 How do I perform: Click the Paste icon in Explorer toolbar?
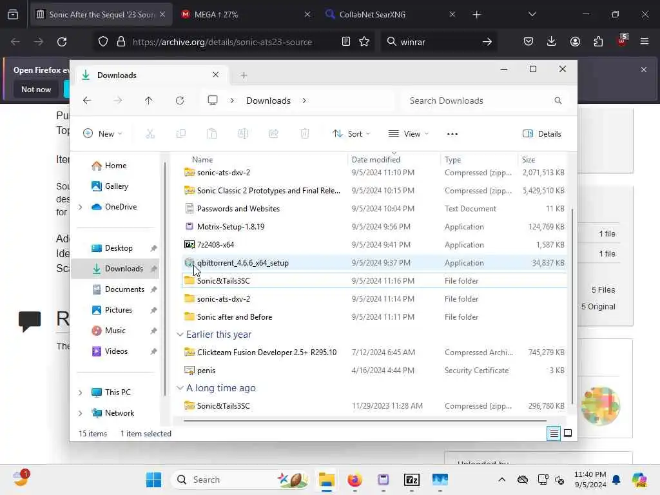point(211,134)
